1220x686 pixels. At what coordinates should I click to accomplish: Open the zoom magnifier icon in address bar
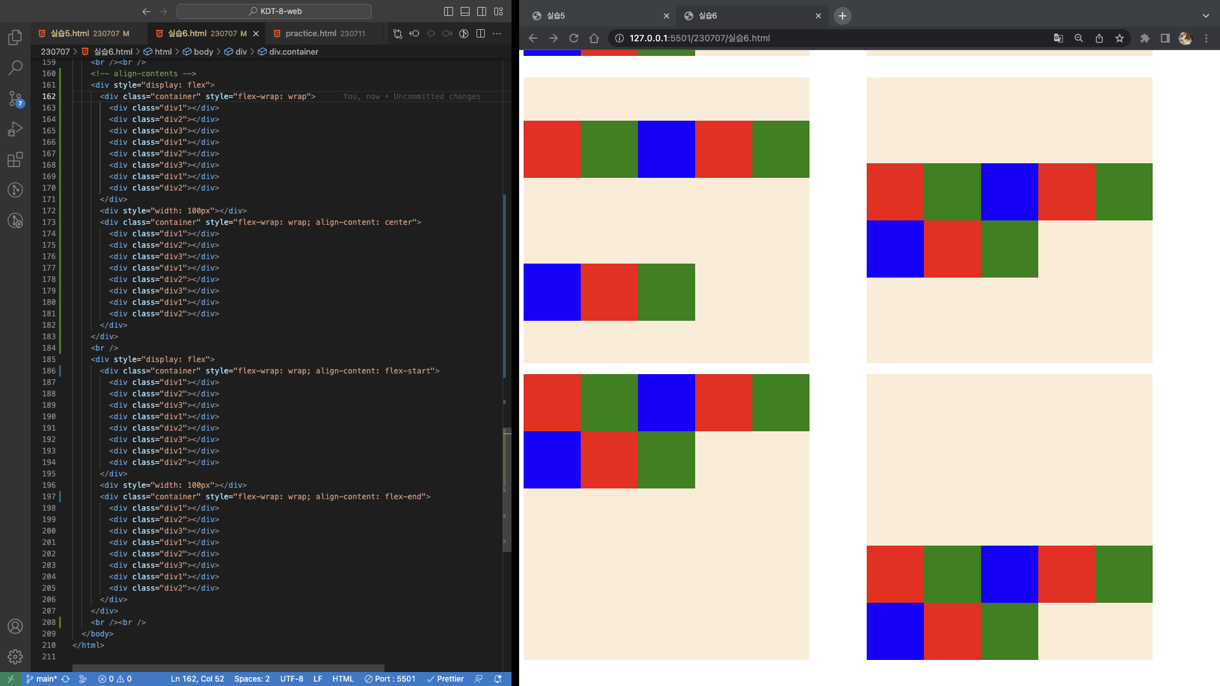pos(1079,38)
